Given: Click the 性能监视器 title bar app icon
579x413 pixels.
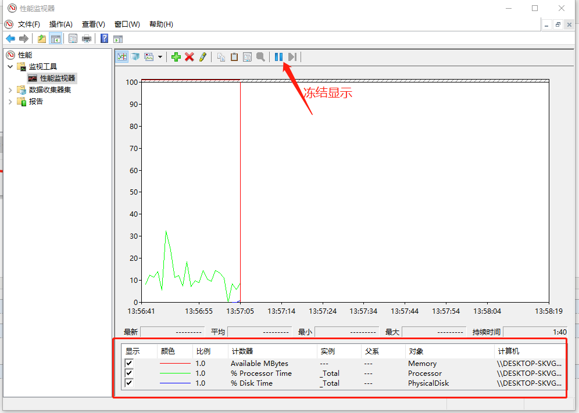Looking at the screenshot, I should (x=12, y=8).
